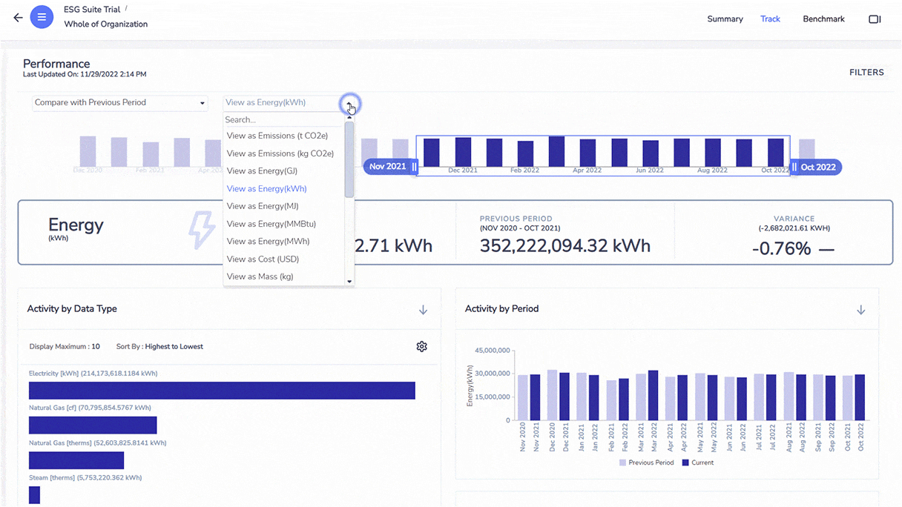Open the settings gear in Activity by Data Type
Screen dimensions: 902x507
point(422,346)
